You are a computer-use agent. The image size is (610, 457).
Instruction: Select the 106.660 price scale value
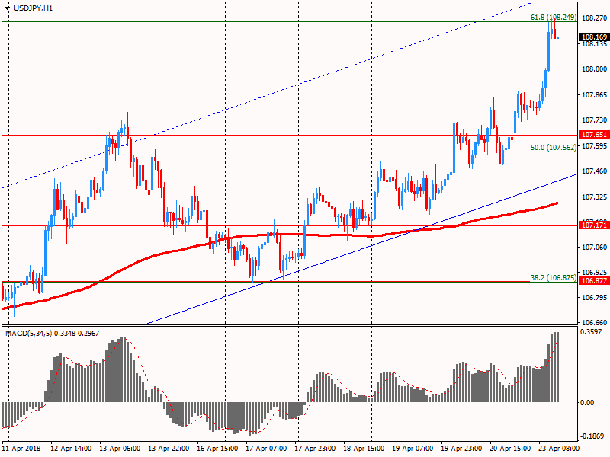(594, 322)
